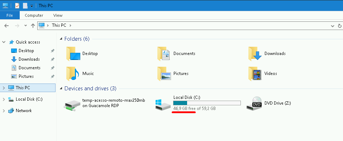Screen dimensions: 343x141
Task: Click the Documents icon in the sidebar
Action: (x=14, y=68)
